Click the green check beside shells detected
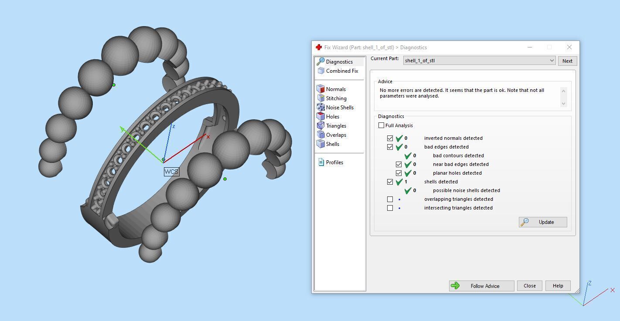The height and width of the screenshot is (321, 620). tap(399, 182)
